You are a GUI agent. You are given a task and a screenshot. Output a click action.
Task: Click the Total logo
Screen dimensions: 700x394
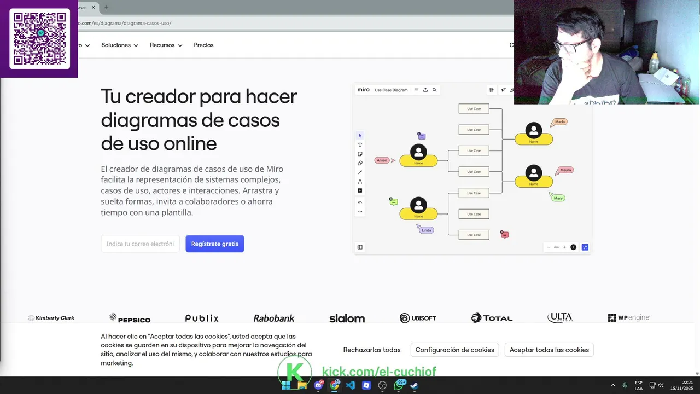(x=492, y=318)
